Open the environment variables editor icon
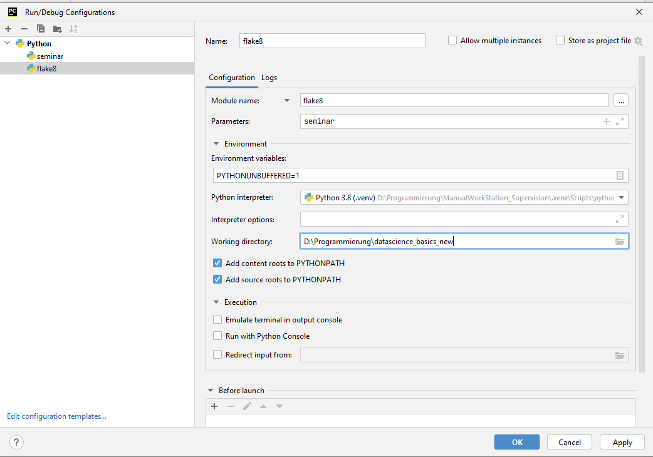 tap(620, 176)
